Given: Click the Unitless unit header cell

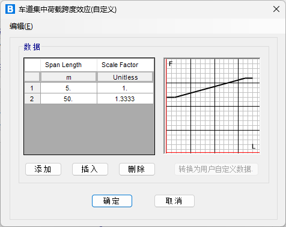Looking at the screenshot, I should pyautogui.click(x=125, y=77).
